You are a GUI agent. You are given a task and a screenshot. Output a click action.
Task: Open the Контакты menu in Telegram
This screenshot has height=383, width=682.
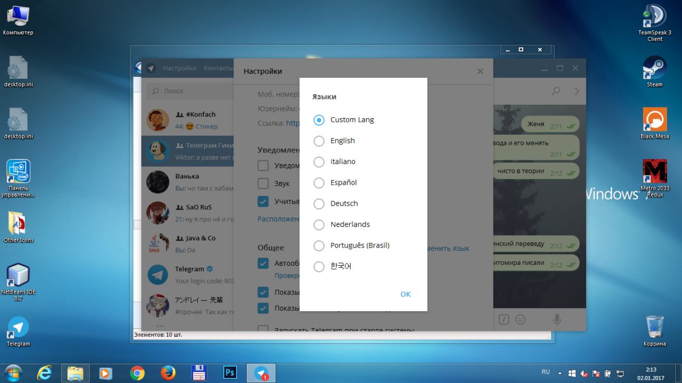coord(218,68)
